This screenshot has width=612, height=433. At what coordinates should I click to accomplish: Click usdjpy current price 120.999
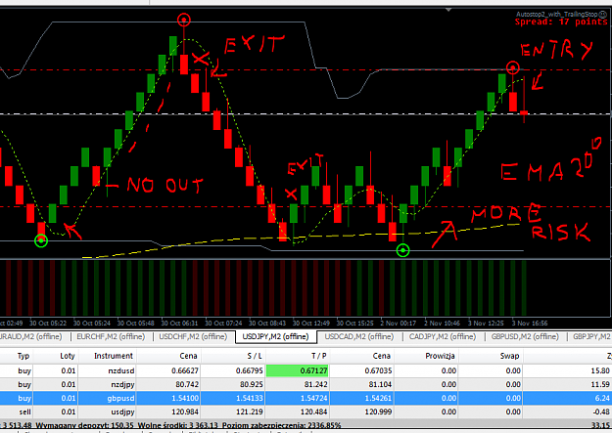point(379,411)
